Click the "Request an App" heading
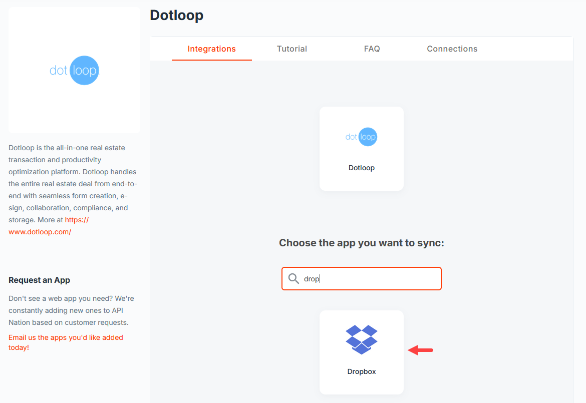The width and height of the screenshot is (586, 403). [39, 280]
